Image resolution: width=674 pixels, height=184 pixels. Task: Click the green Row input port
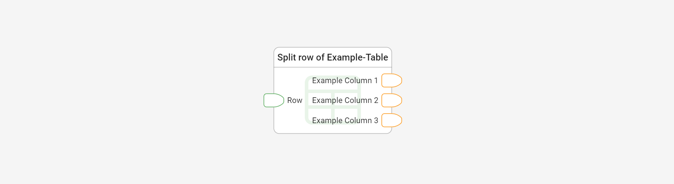click(274, 100)
